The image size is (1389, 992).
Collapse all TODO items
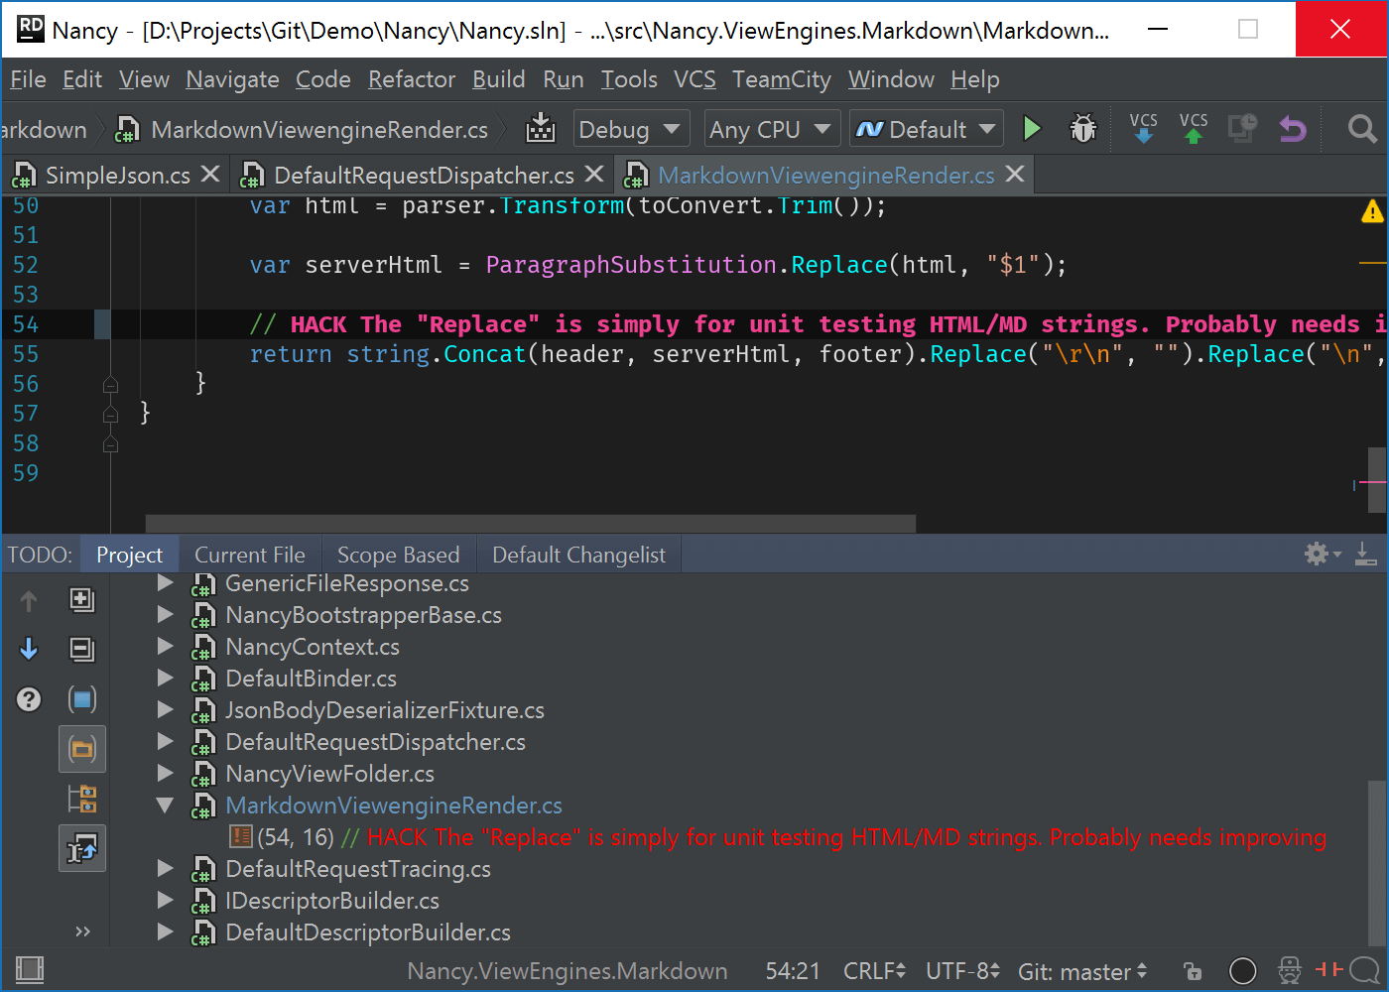(x=82, y=649)
